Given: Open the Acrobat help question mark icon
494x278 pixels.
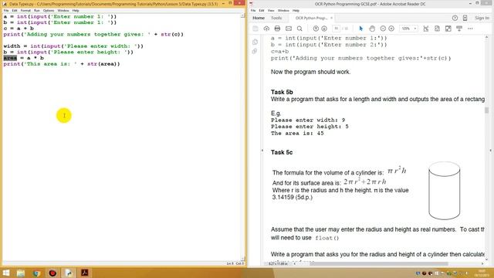Looking at the screenshot, I should click(x=455, y=19).
